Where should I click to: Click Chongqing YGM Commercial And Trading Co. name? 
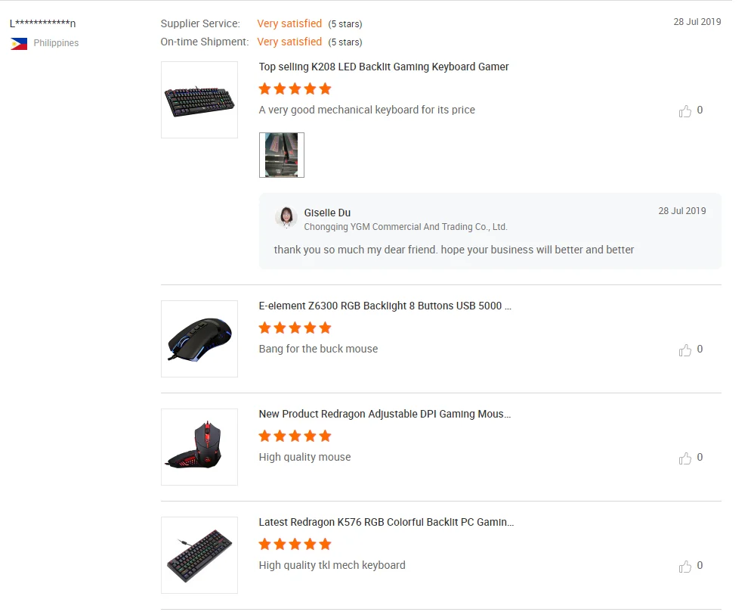[x=406, y=227]
